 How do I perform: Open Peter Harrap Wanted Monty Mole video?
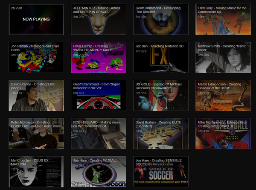pyautogui.click(x=99, y=57)
